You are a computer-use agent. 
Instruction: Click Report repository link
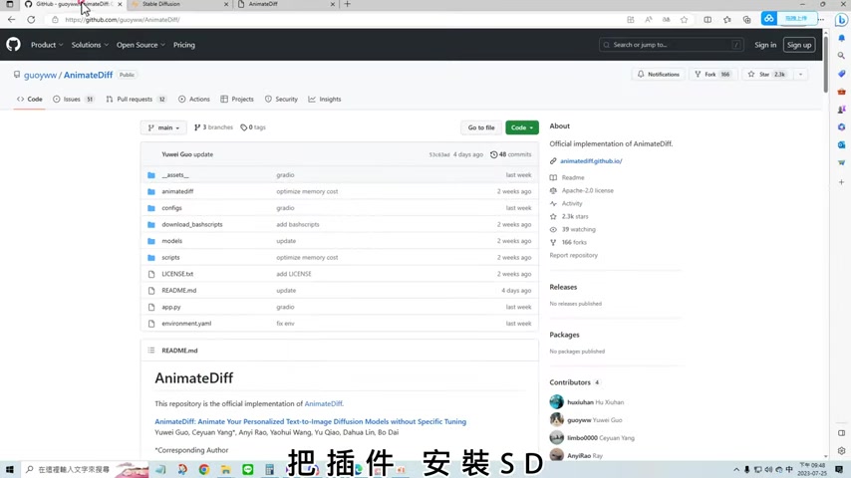coord(573,256)
